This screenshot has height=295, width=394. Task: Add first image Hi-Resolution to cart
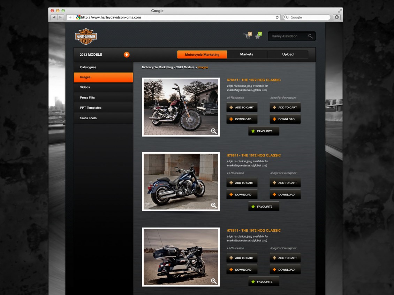tap(242, 108)
